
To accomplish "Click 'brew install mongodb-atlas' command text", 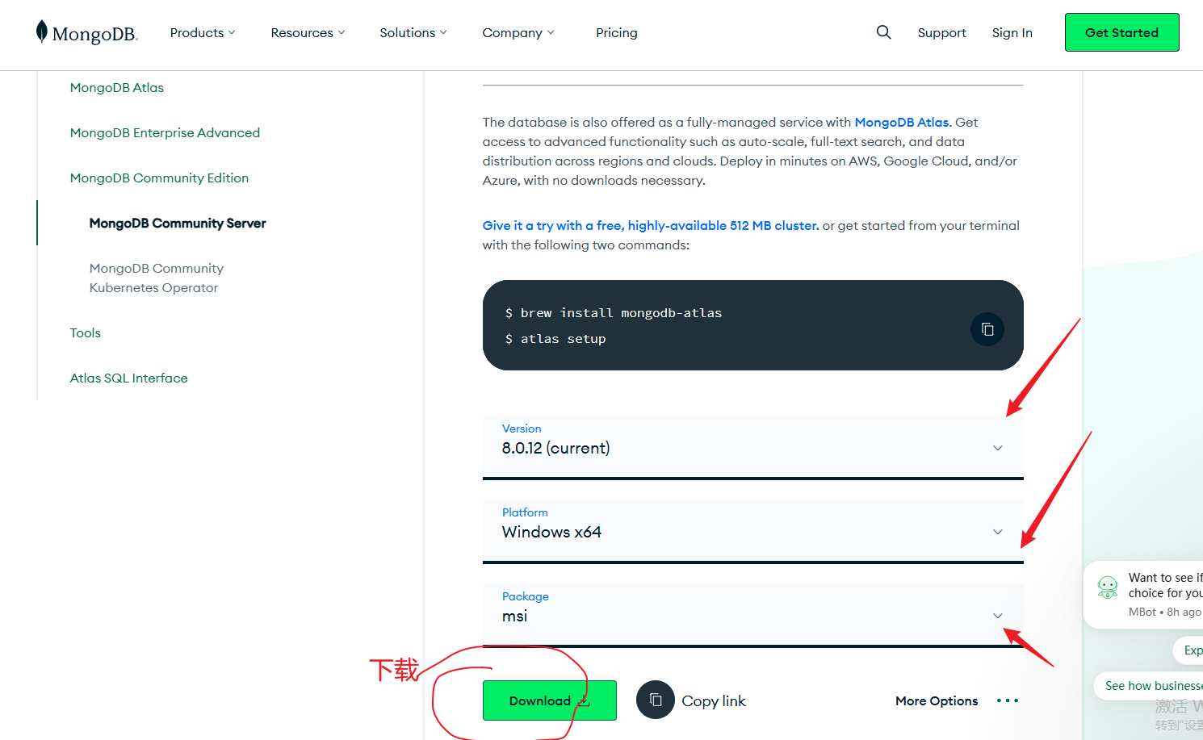I will click(x=621, y=313).
